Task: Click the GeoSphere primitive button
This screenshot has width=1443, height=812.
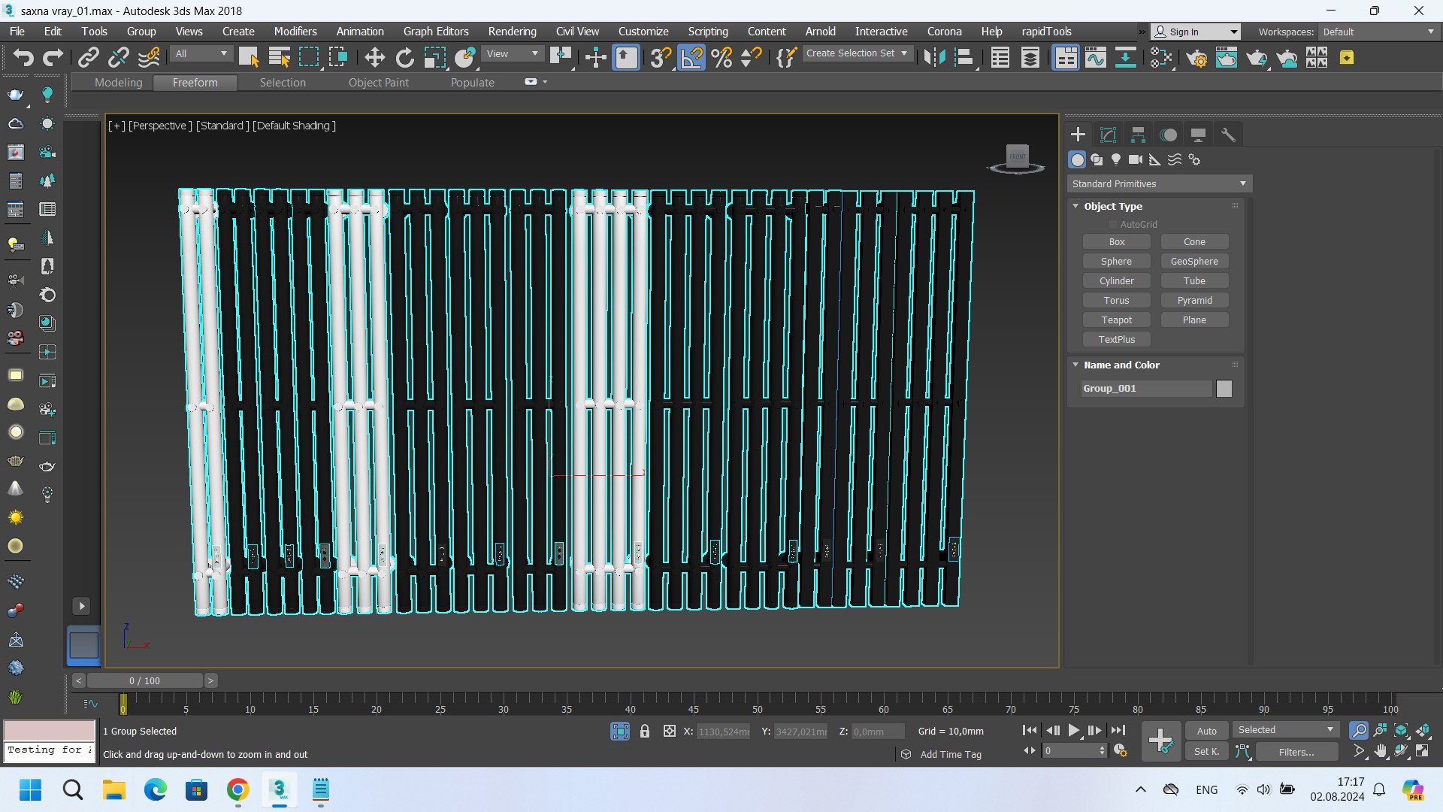Action: (1194, 261)
